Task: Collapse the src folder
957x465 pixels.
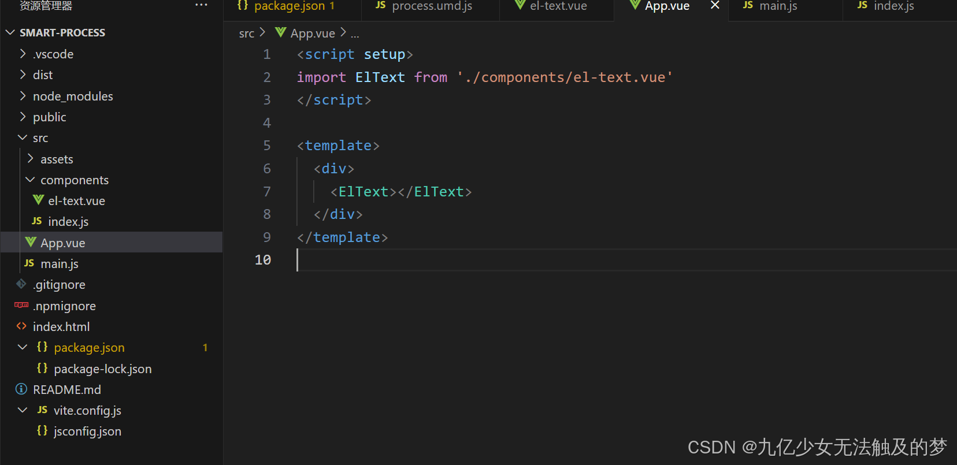Action: pos(23,137)
